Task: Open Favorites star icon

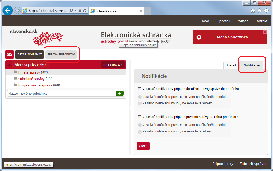Action: 259,11
